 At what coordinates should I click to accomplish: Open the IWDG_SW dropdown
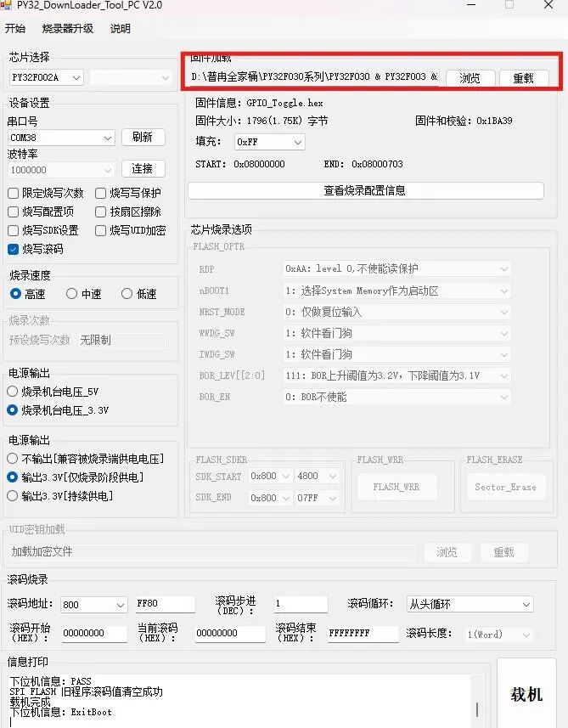pos(396,355)
